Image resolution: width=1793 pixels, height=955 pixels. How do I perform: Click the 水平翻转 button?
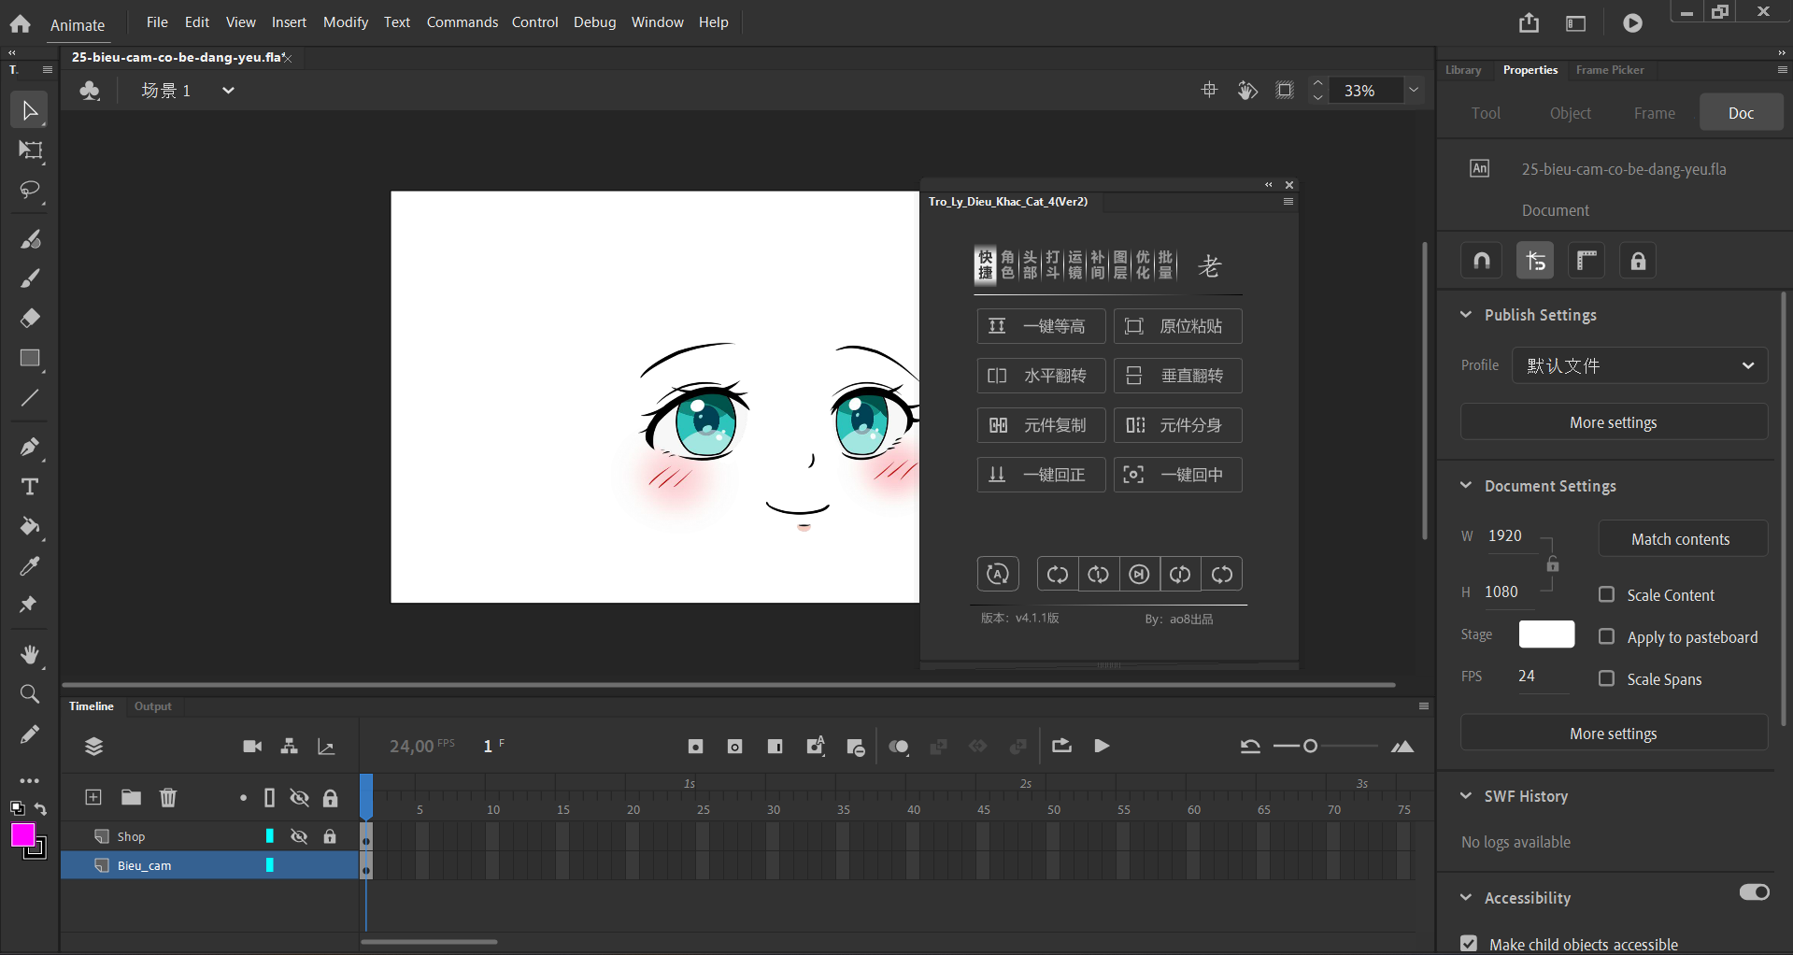coord(1041,376)
